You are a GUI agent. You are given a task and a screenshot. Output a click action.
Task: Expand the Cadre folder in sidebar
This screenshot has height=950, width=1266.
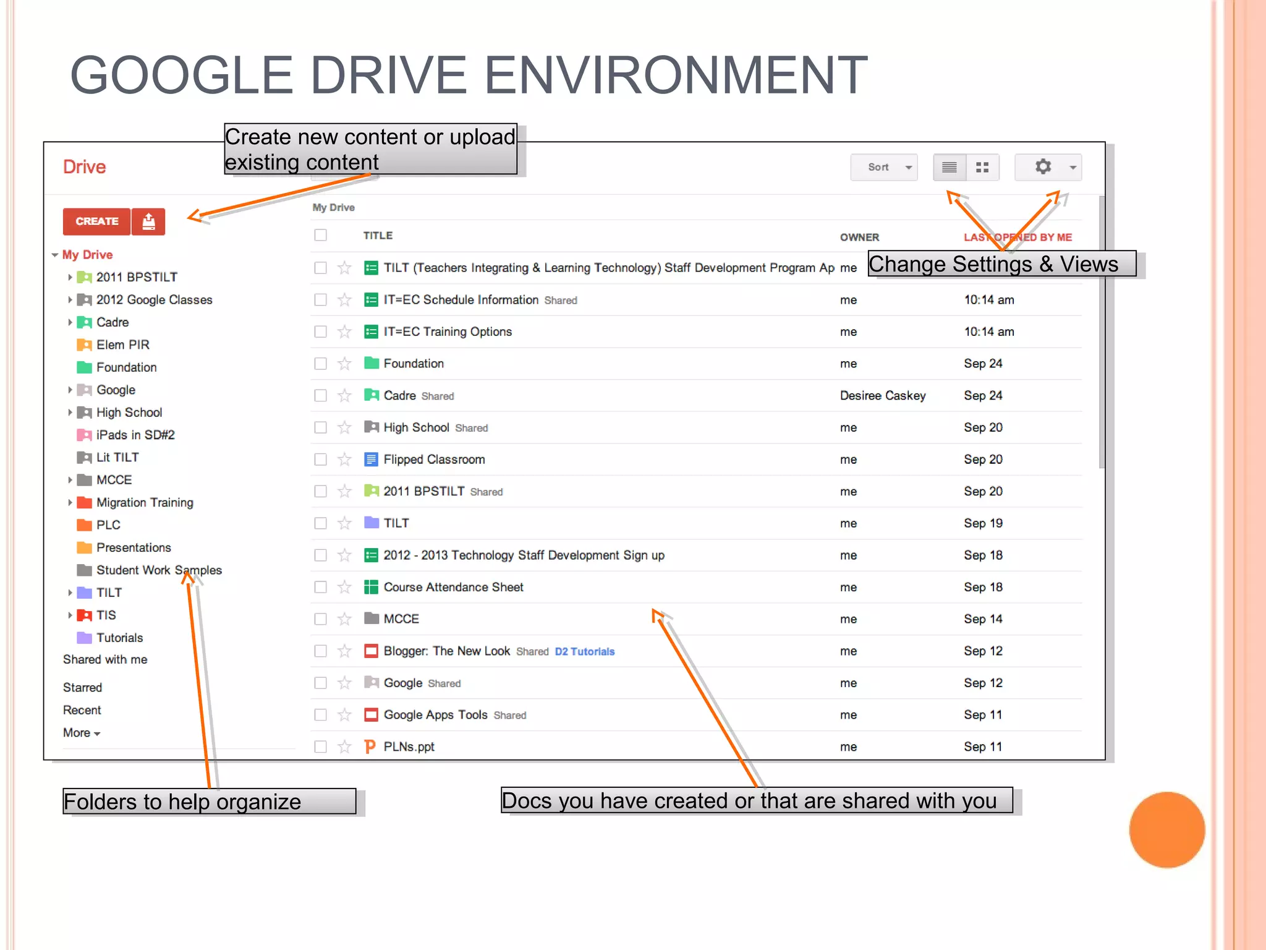70,322
